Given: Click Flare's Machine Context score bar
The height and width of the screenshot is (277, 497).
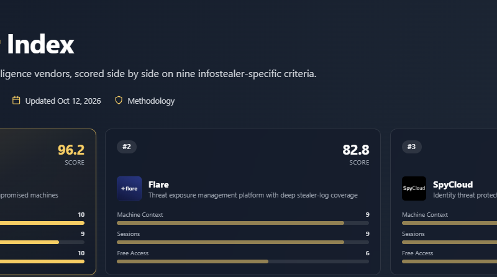Looking at the screenshot, I should coord(243,223).
